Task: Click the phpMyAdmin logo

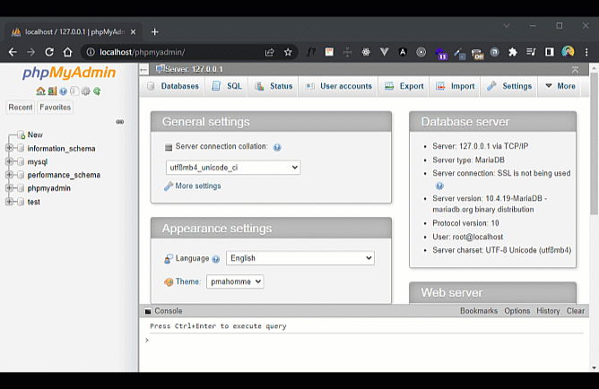Action: tap(69, 73)
